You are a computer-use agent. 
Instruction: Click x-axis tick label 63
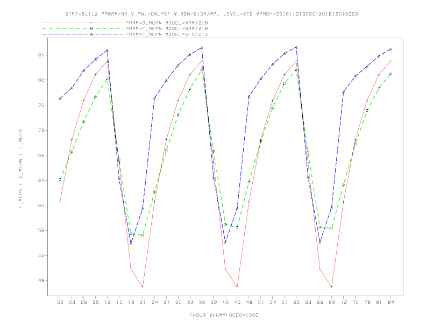(x=308, y=302)
